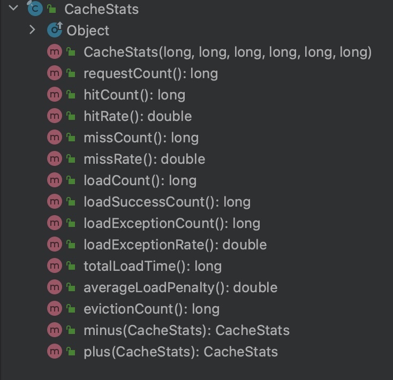Select loadExceptionCount(): long method

[172, 223]
